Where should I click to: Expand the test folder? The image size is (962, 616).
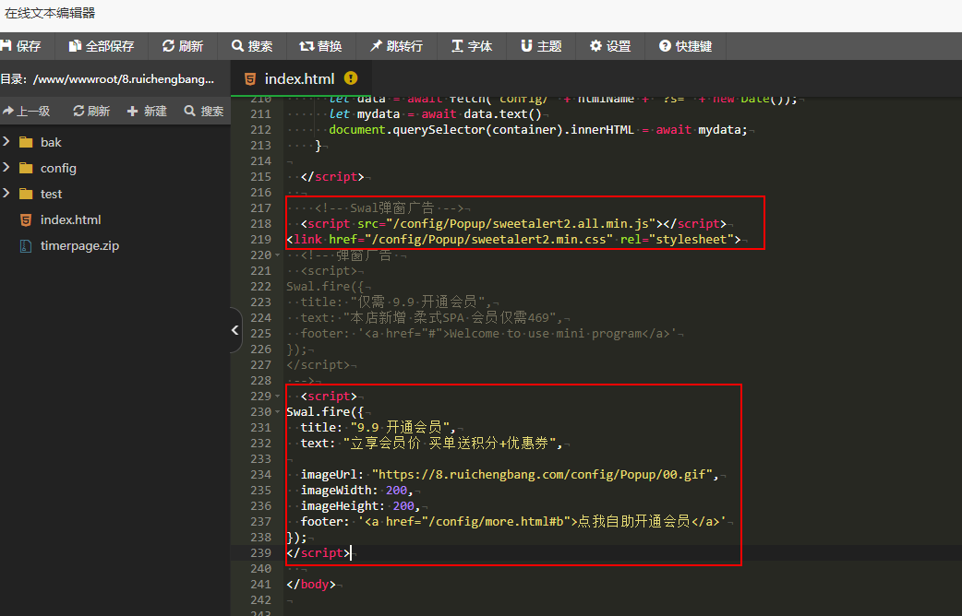[7, 194]
